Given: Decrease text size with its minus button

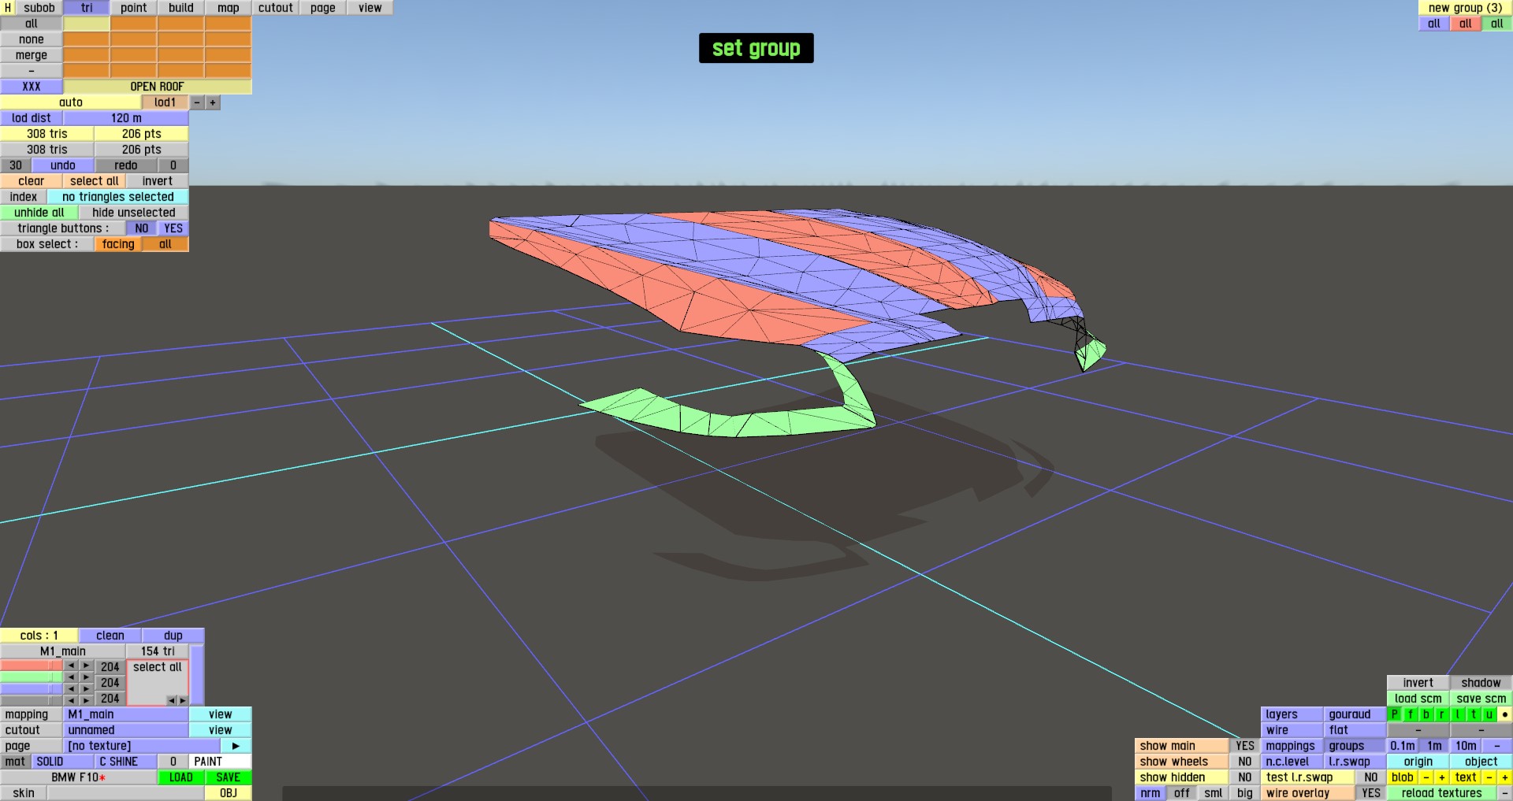Looking at the screenshot, I should pyautogui.click(x=1489, y=777).
